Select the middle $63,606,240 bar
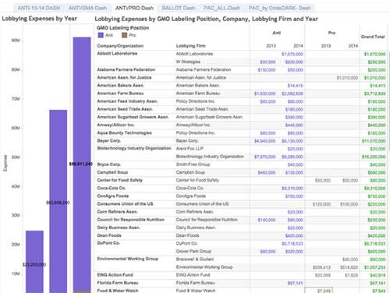The height and width of the screenshot is (293, 390). [58, 201]
